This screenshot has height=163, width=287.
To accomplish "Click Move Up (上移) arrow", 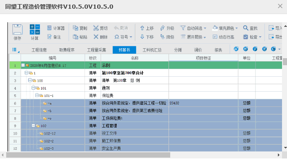I will tap(147, 28).
